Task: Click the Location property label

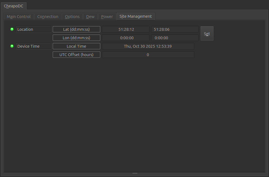Action: [x=33, y=29]
